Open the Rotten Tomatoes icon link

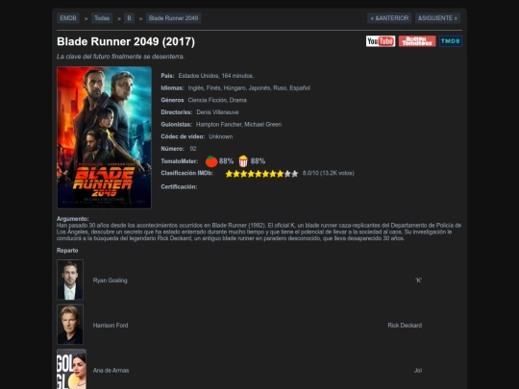coord(417,41)
